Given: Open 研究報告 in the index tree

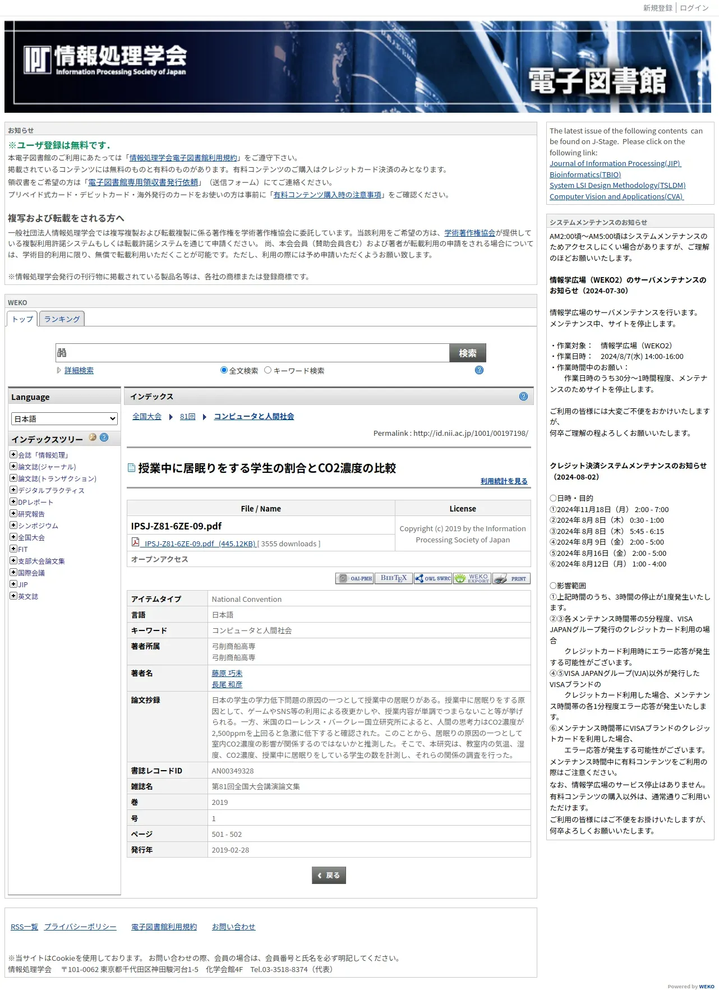Looking at the screenshot, I should click(31, 514).
